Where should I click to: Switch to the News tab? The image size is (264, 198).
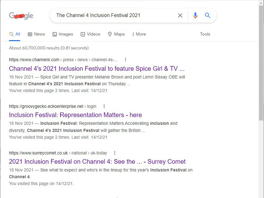36,34
